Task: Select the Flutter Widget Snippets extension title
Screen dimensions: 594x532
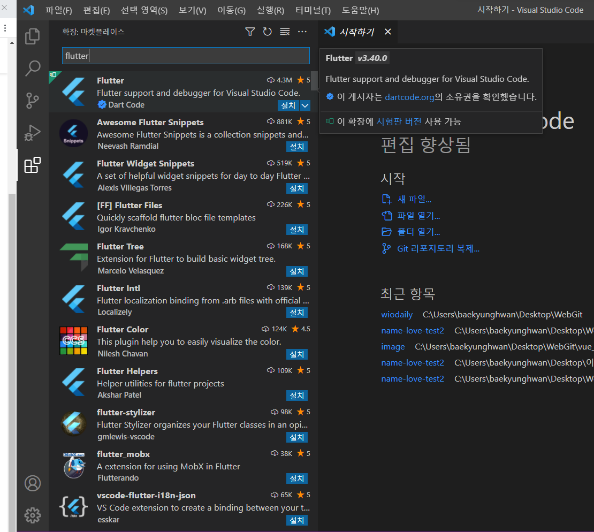Action: tap(146, 164)
